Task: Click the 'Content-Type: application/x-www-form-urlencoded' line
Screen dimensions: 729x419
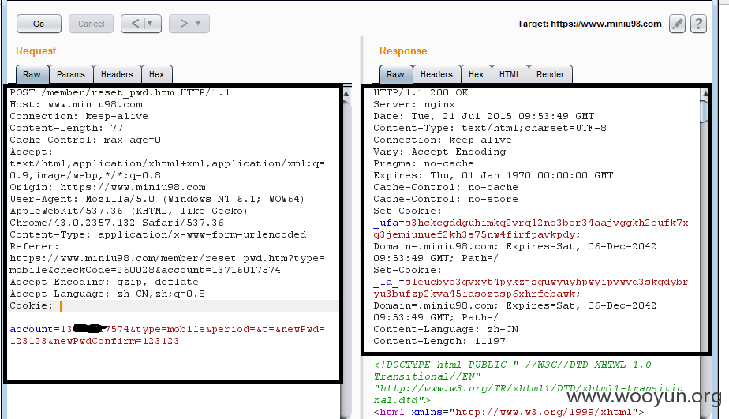Action: coord(158,235)
